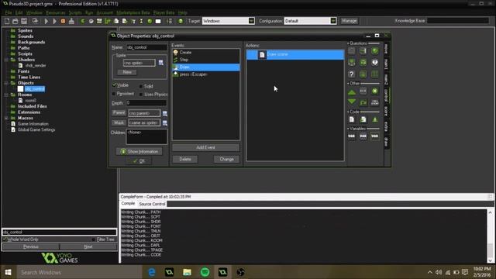The height and width of the screenshot is (279, 496).
Task: Open the Target platform dropdown
Action: click(x=251, y=21)
